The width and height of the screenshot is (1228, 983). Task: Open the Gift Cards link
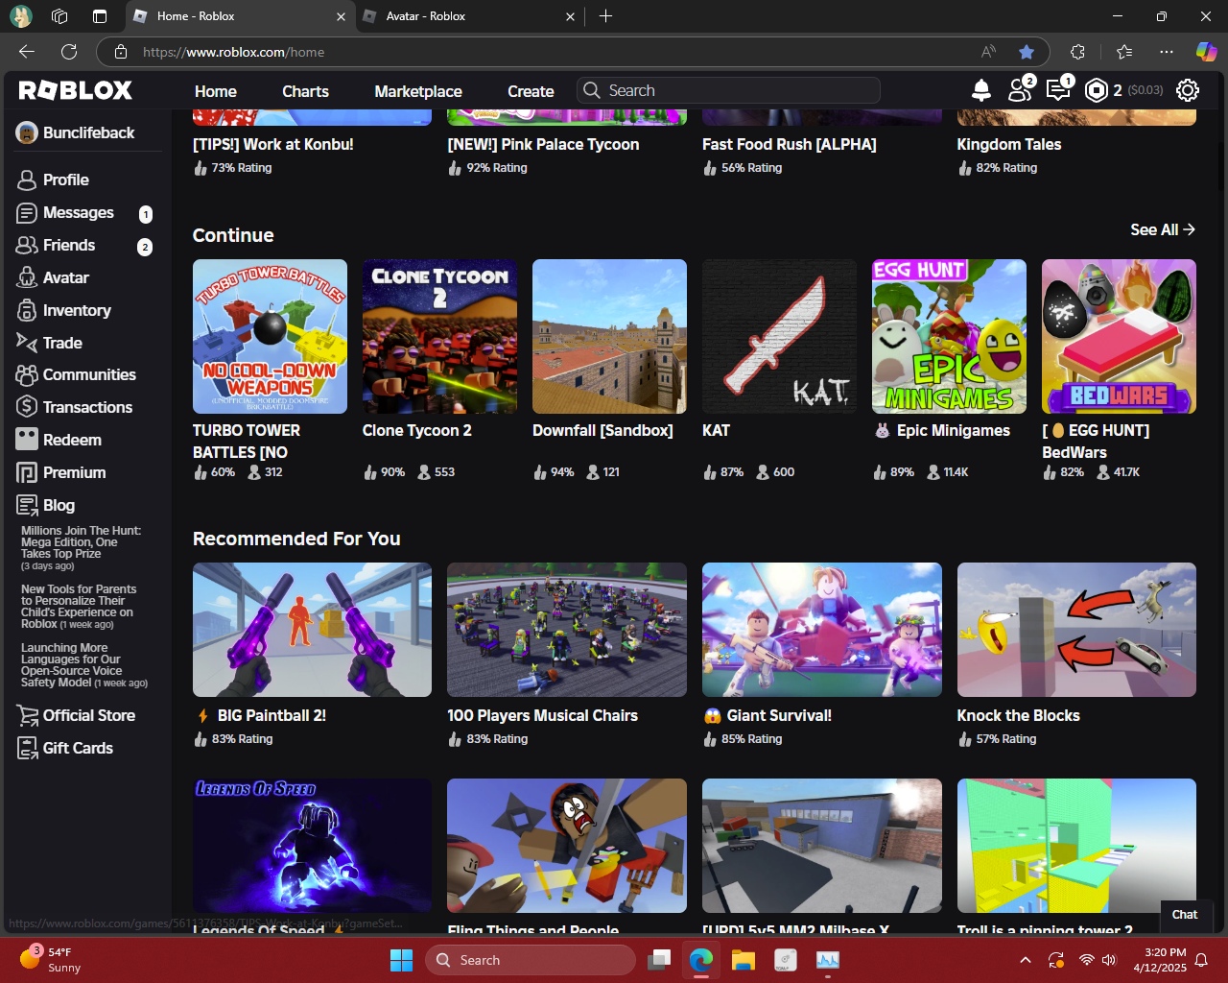click(x=78, y=748)
